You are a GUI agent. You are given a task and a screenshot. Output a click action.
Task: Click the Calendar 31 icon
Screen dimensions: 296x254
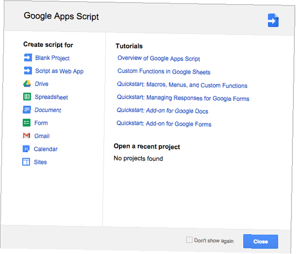point(26,149)
